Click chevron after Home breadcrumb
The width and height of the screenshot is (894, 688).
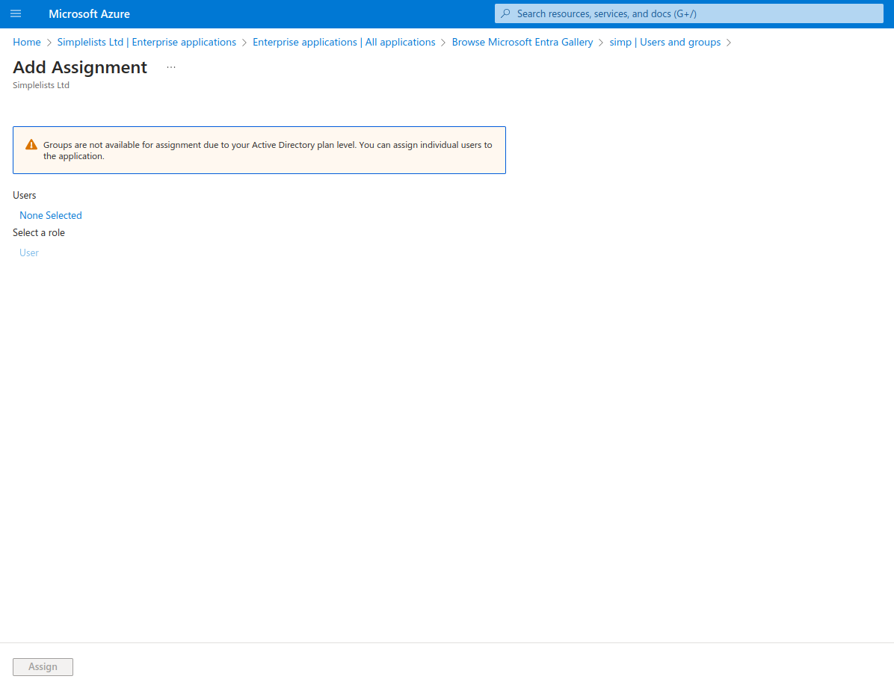pyautogui.click(x=49, y=43)
